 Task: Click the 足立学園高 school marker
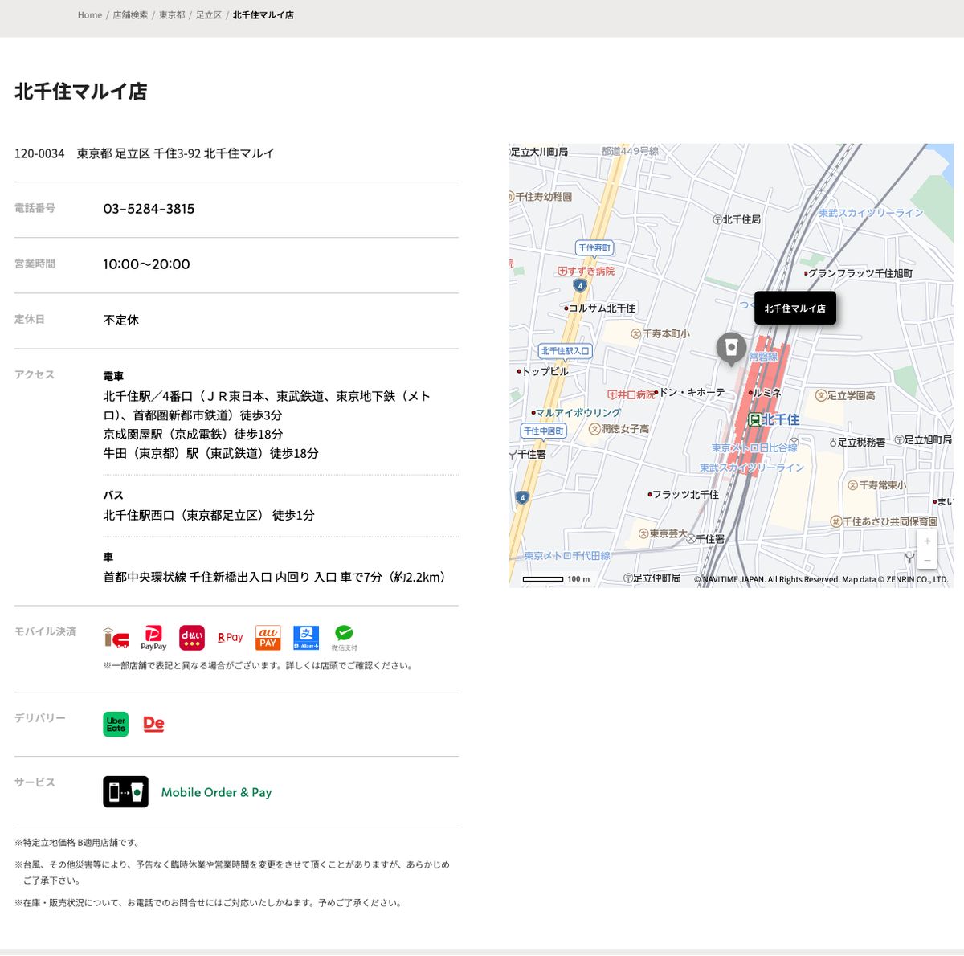[820, 395]
